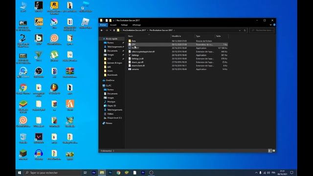The height and width of the screenshot is (176, 313).
Task: Open Vidéos under Ce PC
Action: [x=110, y=114]
